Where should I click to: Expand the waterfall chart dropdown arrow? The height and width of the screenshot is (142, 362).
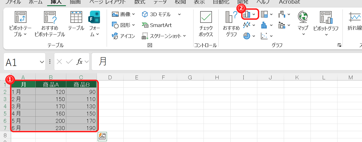(x=289, y=14)
